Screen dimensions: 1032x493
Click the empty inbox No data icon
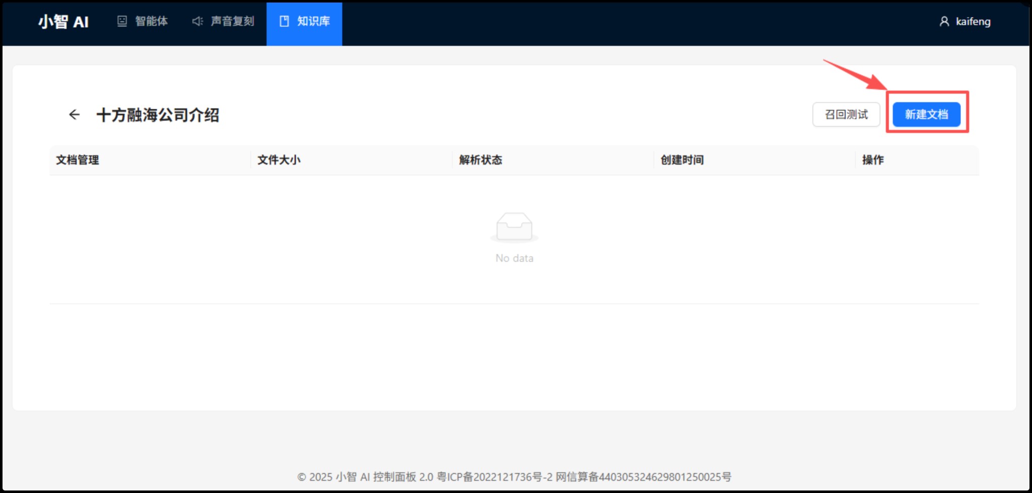[x=514, y=227]
